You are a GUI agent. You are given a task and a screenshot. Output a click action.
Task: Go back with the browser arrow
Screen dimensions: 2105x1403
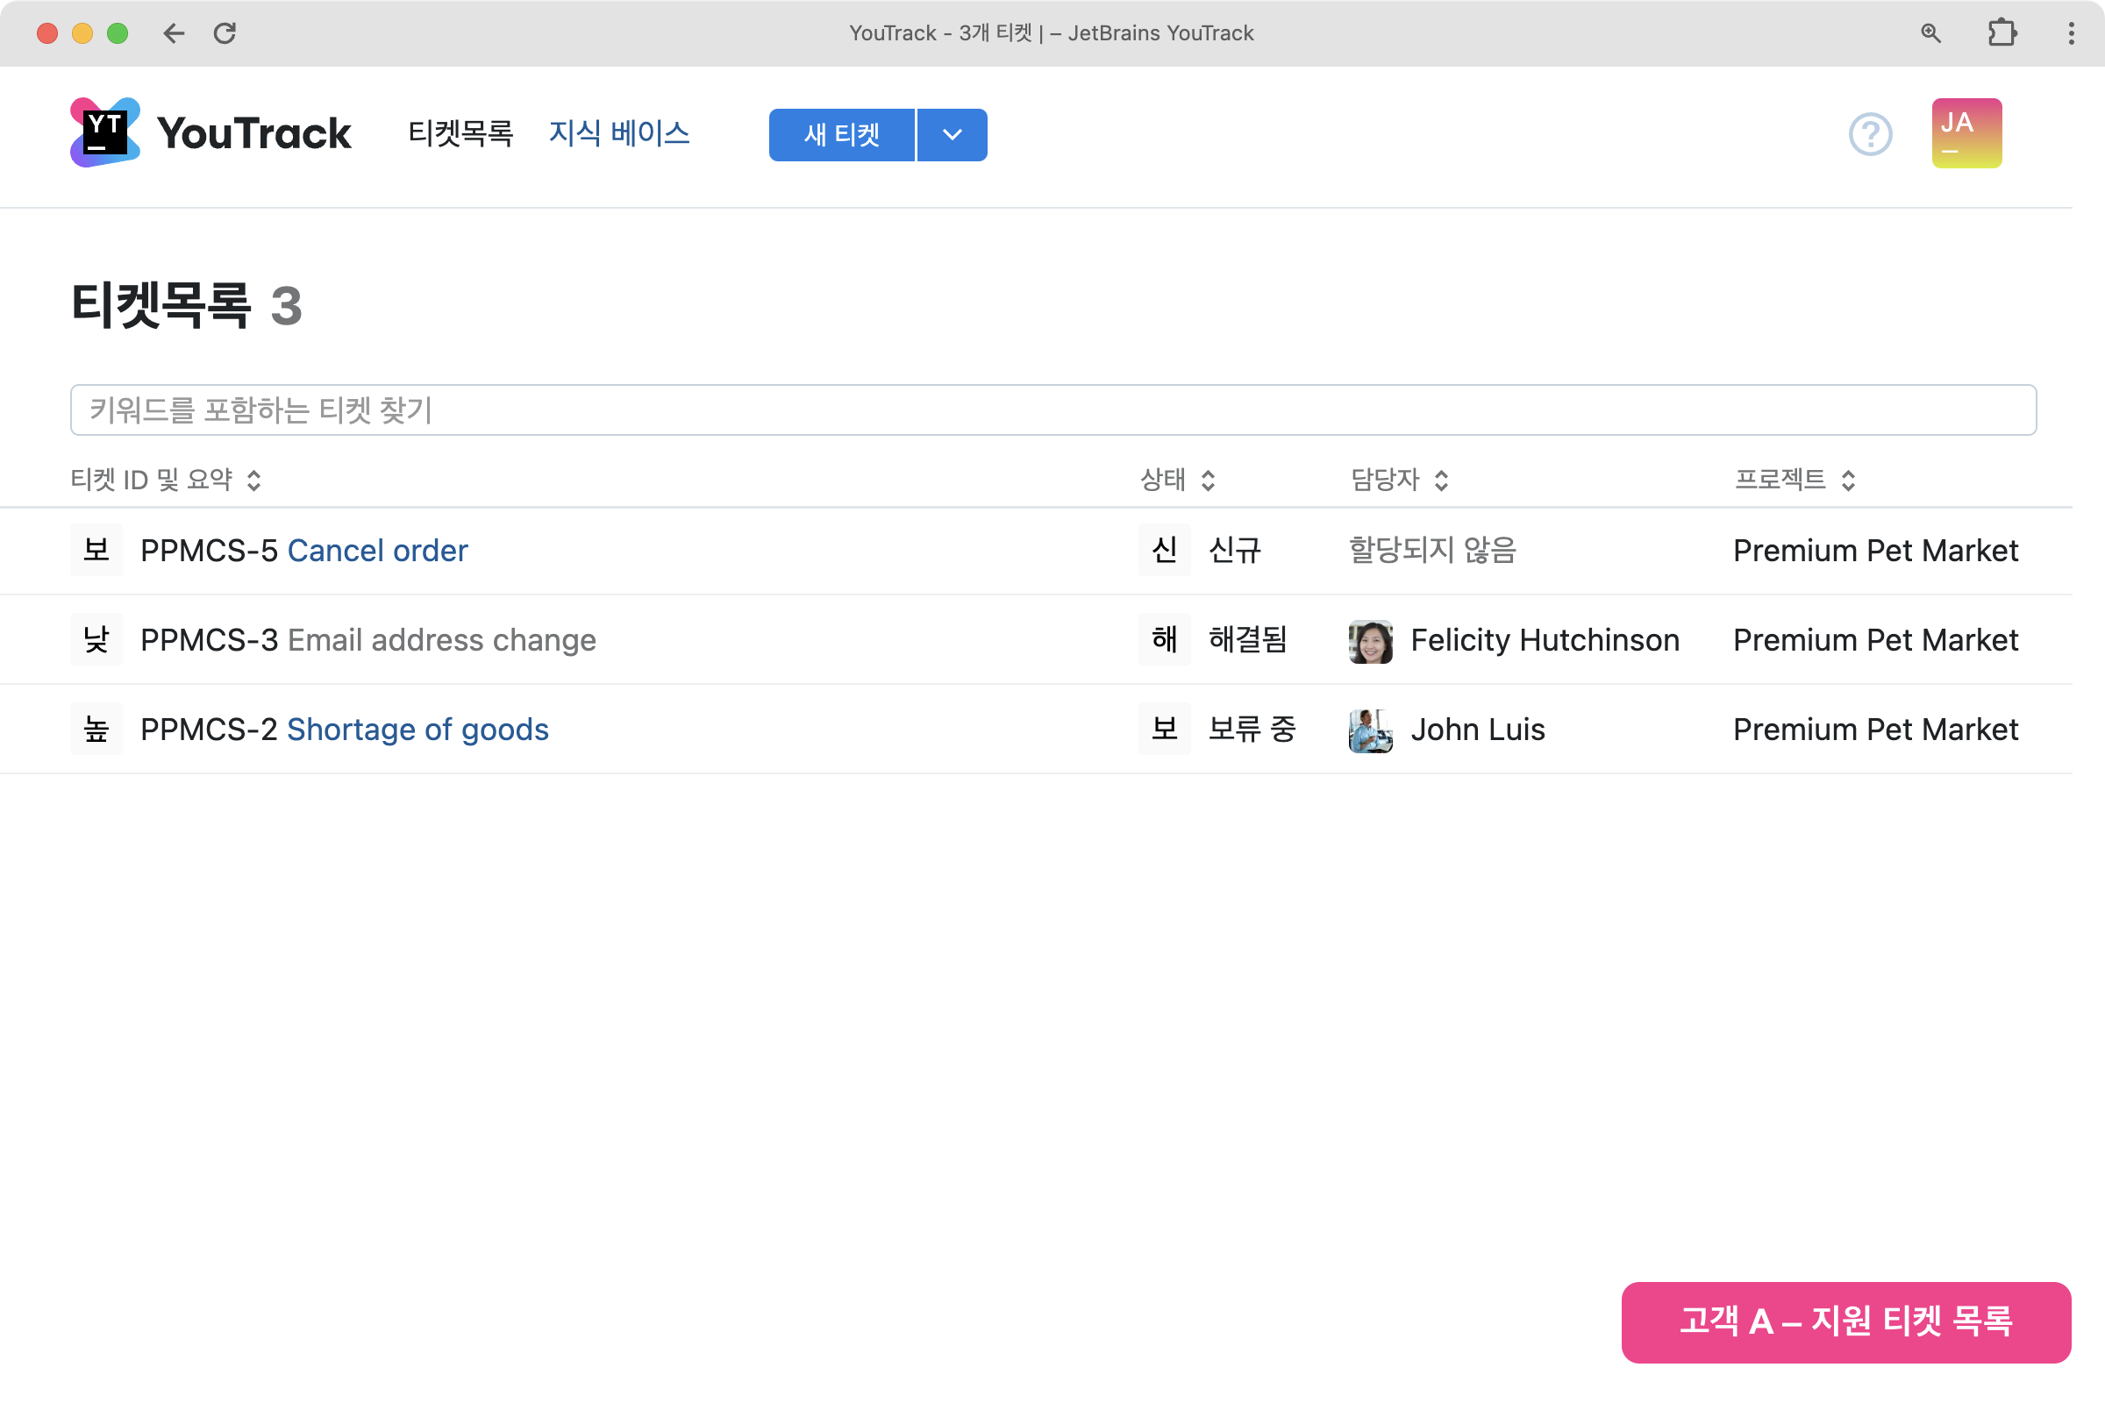(174, 33)
